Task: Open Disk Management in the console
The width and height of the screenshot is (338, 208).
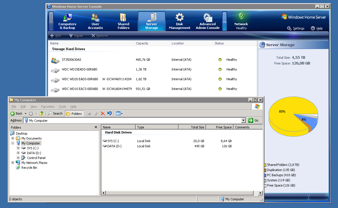Action: coord(179,21)
